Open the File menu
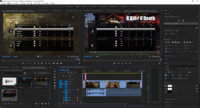Screen dimensions: 200x108 3,3
